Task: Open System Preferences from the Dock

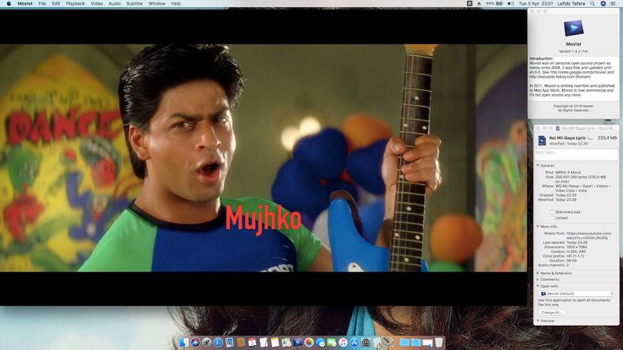Action: click(x=366, y=342)
